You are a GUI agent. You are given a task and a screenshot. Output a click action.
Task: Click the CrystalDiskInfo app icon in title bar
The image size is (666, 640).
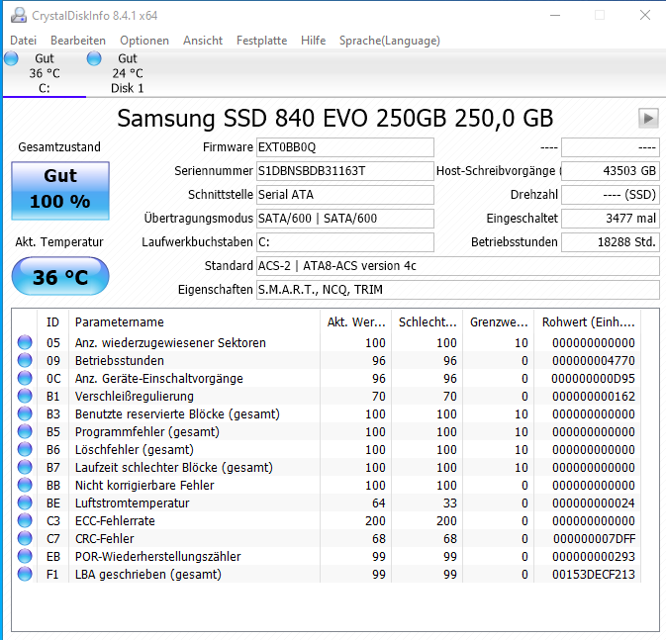click(18, 15)
